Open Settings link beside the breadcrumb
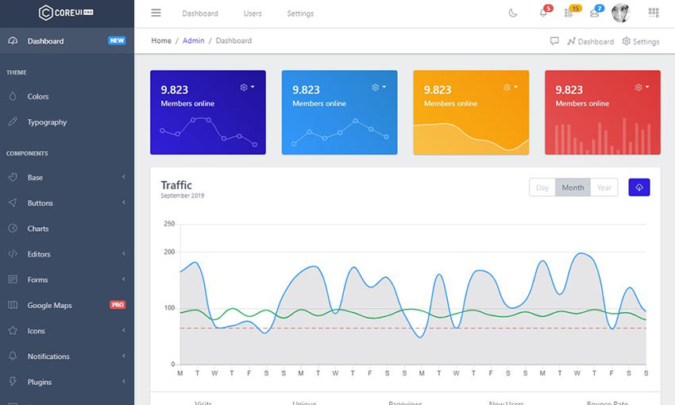Viewport: 675px width, 405px height. click(x=641, y=41)
